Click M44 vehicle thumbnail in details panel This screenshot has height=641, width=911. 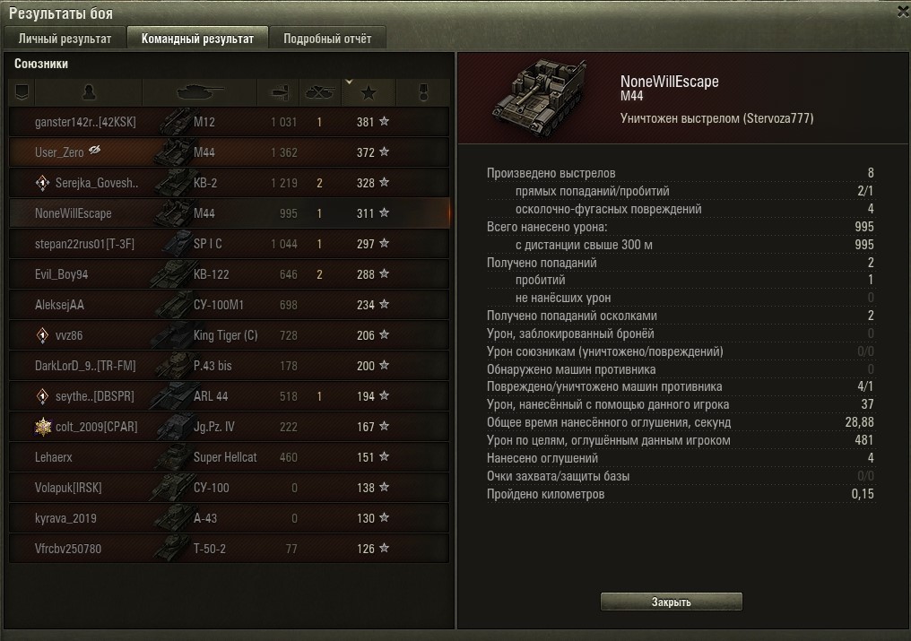[x=539, y=97]
